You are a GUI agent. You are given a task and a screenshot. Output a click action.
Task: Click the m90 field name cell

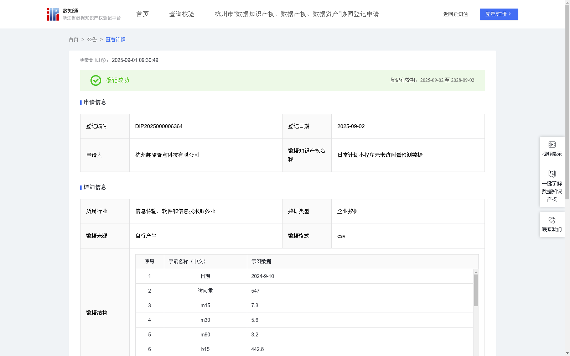coord(205,335)
